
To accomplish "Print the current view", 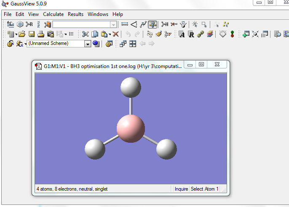I will [41, 34].
